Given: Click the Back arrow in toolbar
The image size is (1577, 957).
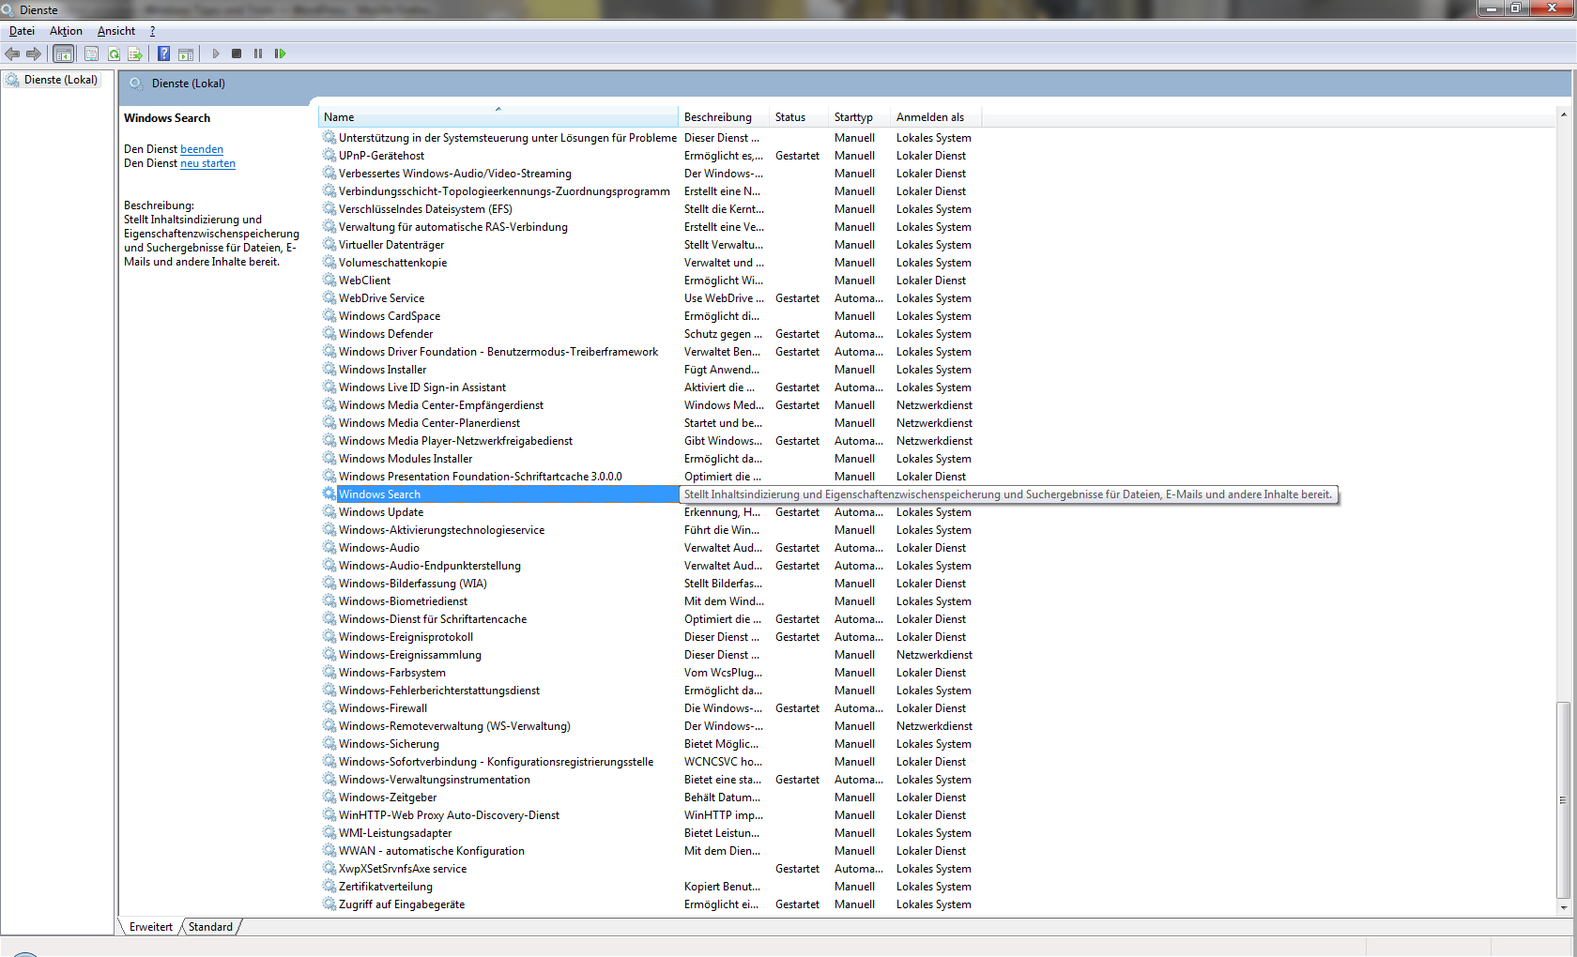Looking at the screenshot, I should pos(12,53).
